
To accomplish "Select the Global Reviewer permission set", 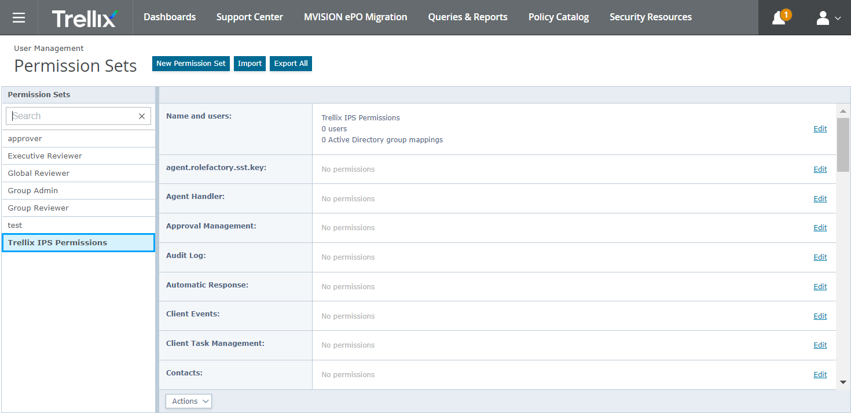I will [x=78, y=174].
